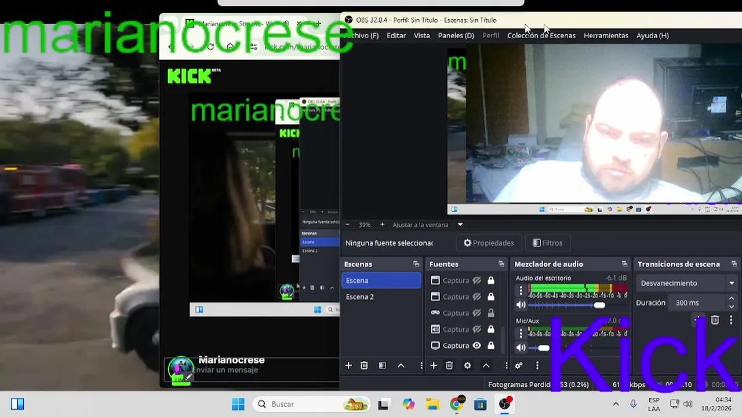Viewport: 742px width, 417px height.
Task: Open the Herramientas menu
Action: click(606, 35)
